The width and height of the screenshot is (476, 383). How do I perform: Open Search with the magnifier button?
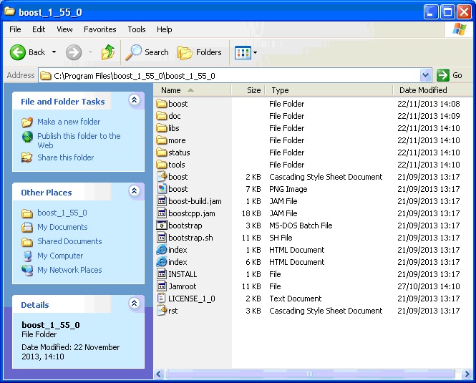(147, 52)
